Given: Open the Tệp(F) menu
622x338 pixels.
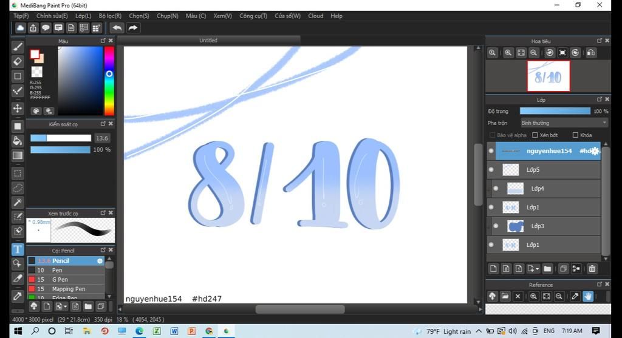Looking at the screenshot, I should pyautogui.click(x=21, y=16).
